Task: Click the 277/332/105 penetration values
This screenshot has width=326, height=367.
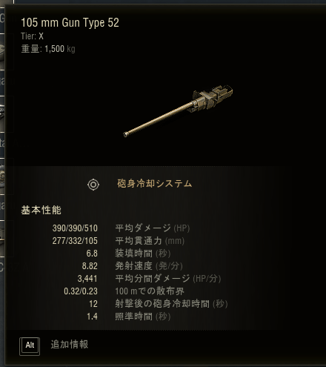Action: (x=75, y=241)
